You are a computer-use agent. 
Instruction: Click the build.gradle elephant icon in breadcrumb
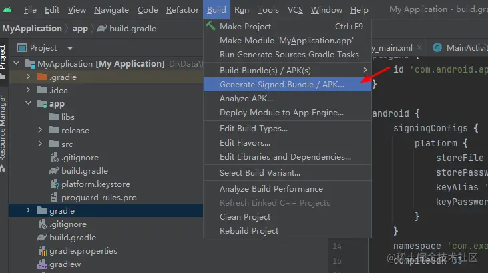[102, 29]
